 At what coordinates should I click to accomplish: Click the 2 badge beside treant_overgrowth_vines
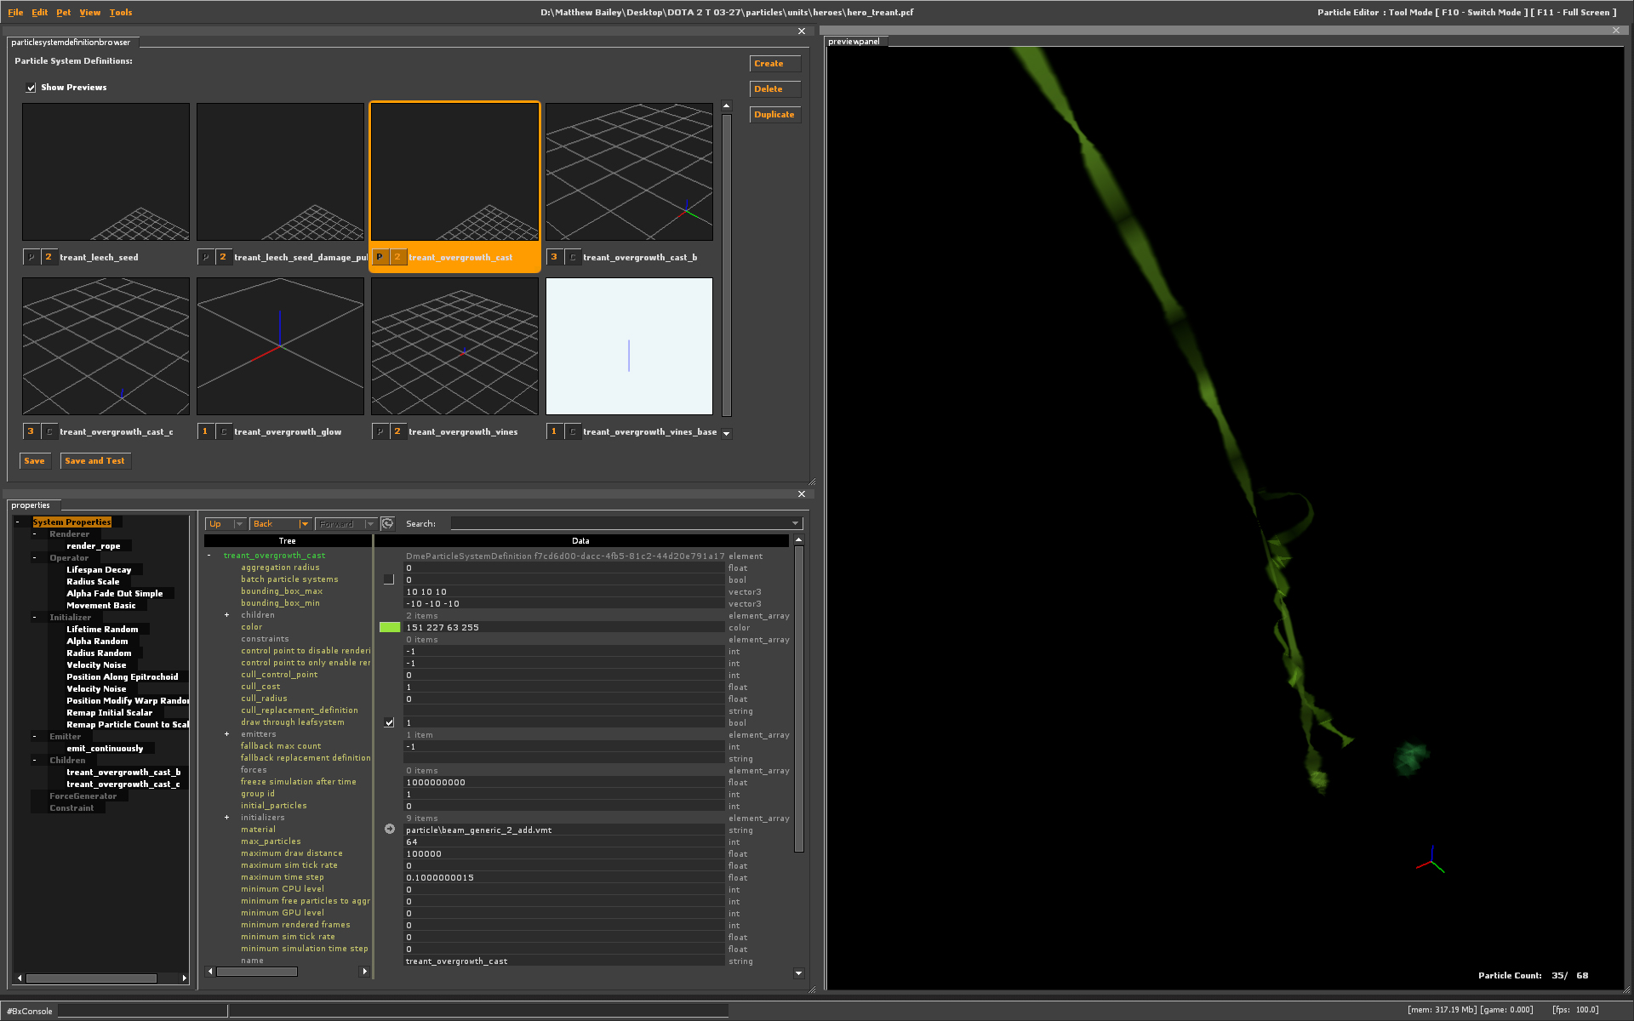pos(397,431)
